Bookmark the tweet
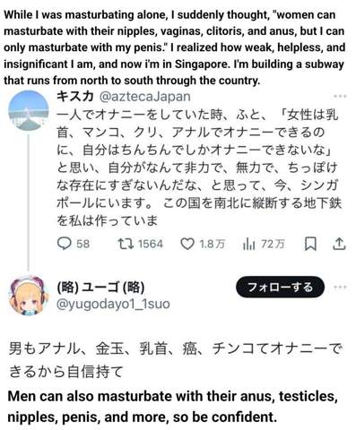356x430 pixels. pyautogui.click(x=310, y=244)
